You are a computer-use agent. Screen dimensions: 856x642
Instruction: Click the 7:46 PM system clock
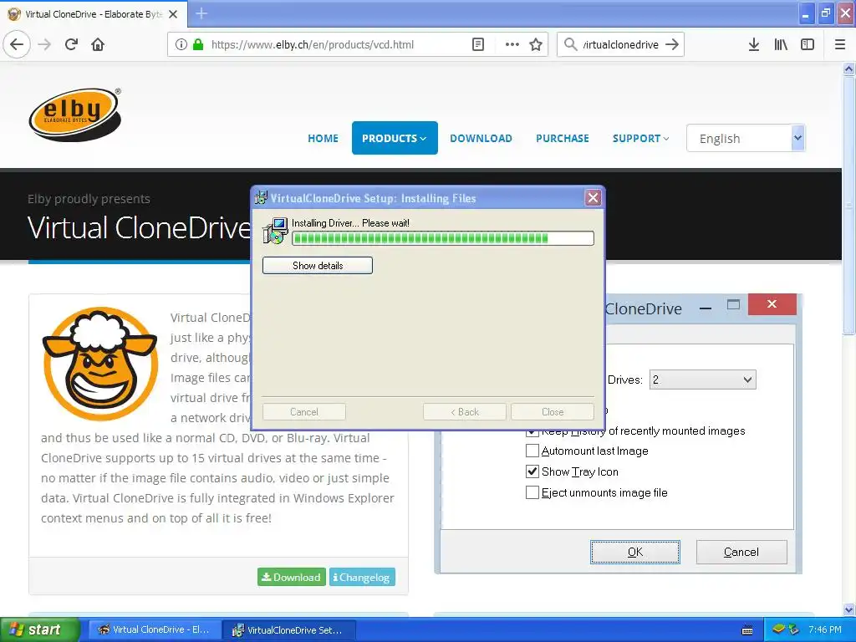(825, 629)
